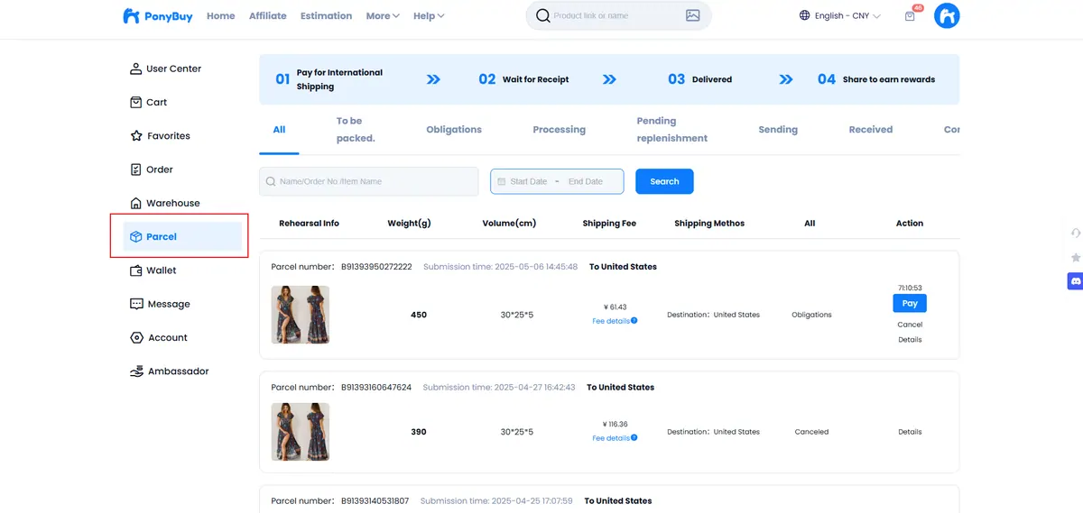Expand the More dropdown menu
1083x513 pixels.
pos(383,16)
